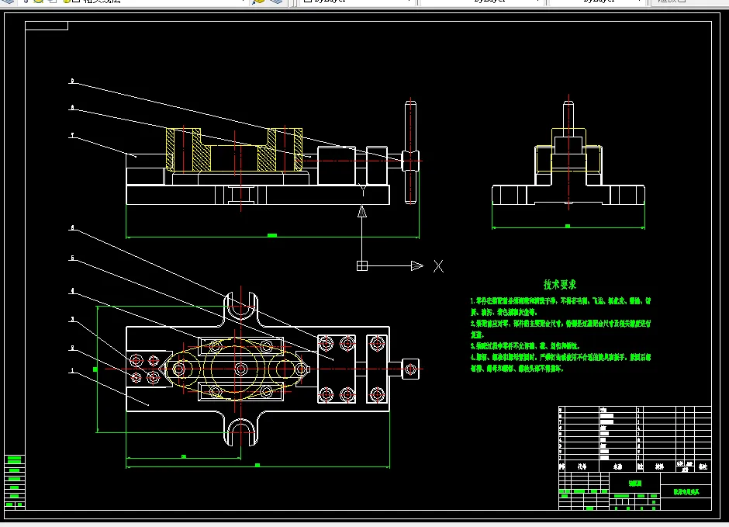The image size is (729, 527).
Task: Click the UCS origin square icon
Action: point(362,265)
